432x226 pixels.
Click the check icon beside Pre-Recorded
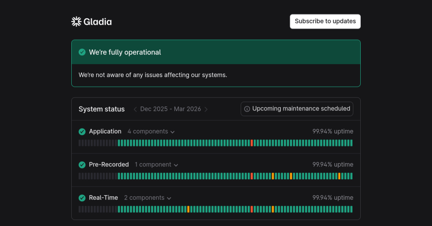coord(82,165)
